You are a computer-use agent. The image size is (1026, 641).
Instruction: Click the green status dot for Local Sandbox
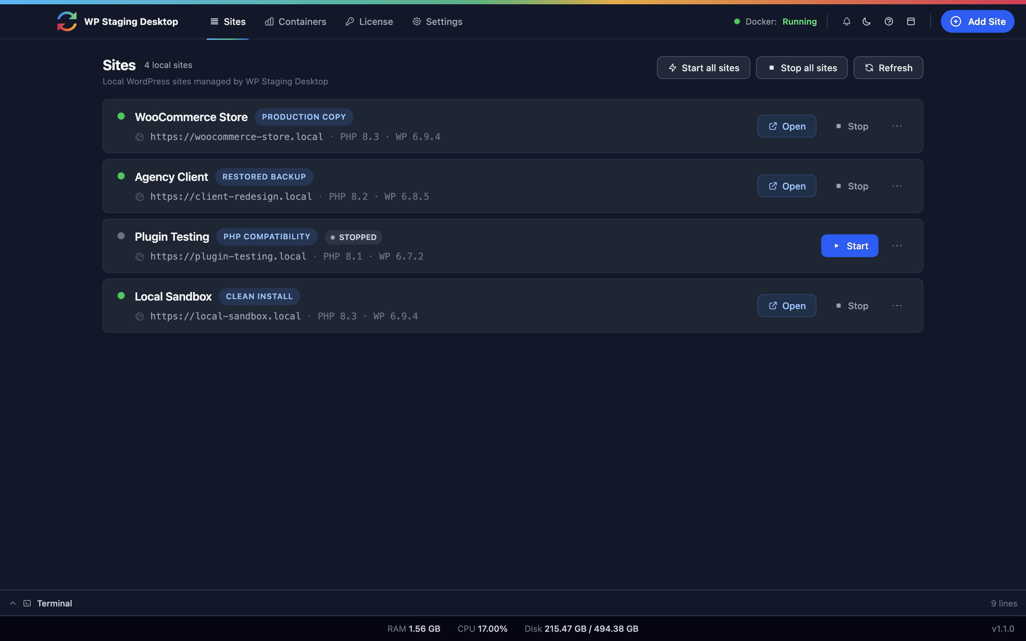coord(121,295)
